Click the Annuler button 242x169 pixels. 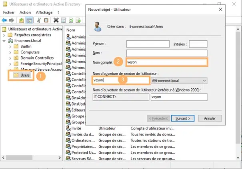click(210, 118)
